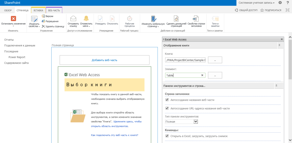Click Edit mobile page (Изменить мобильную страницу) icon
This screenshot has width=292, height=143.
tap(153, 19)
